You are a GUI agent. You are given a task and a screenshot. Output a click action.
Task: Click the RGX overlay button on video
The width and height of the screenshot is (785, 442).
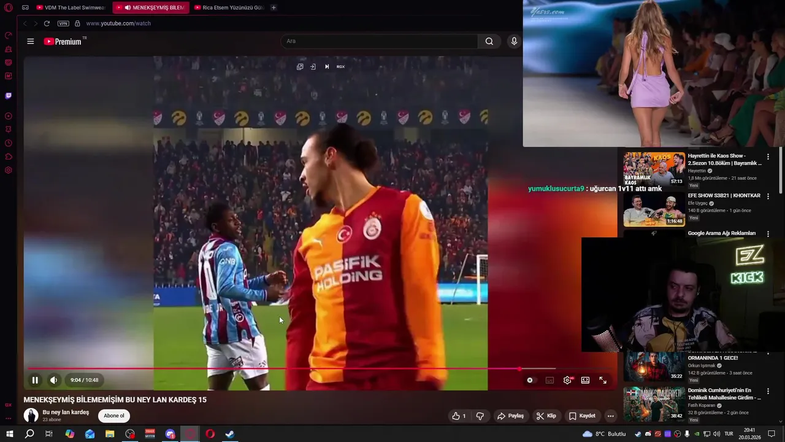coord(340,66)
